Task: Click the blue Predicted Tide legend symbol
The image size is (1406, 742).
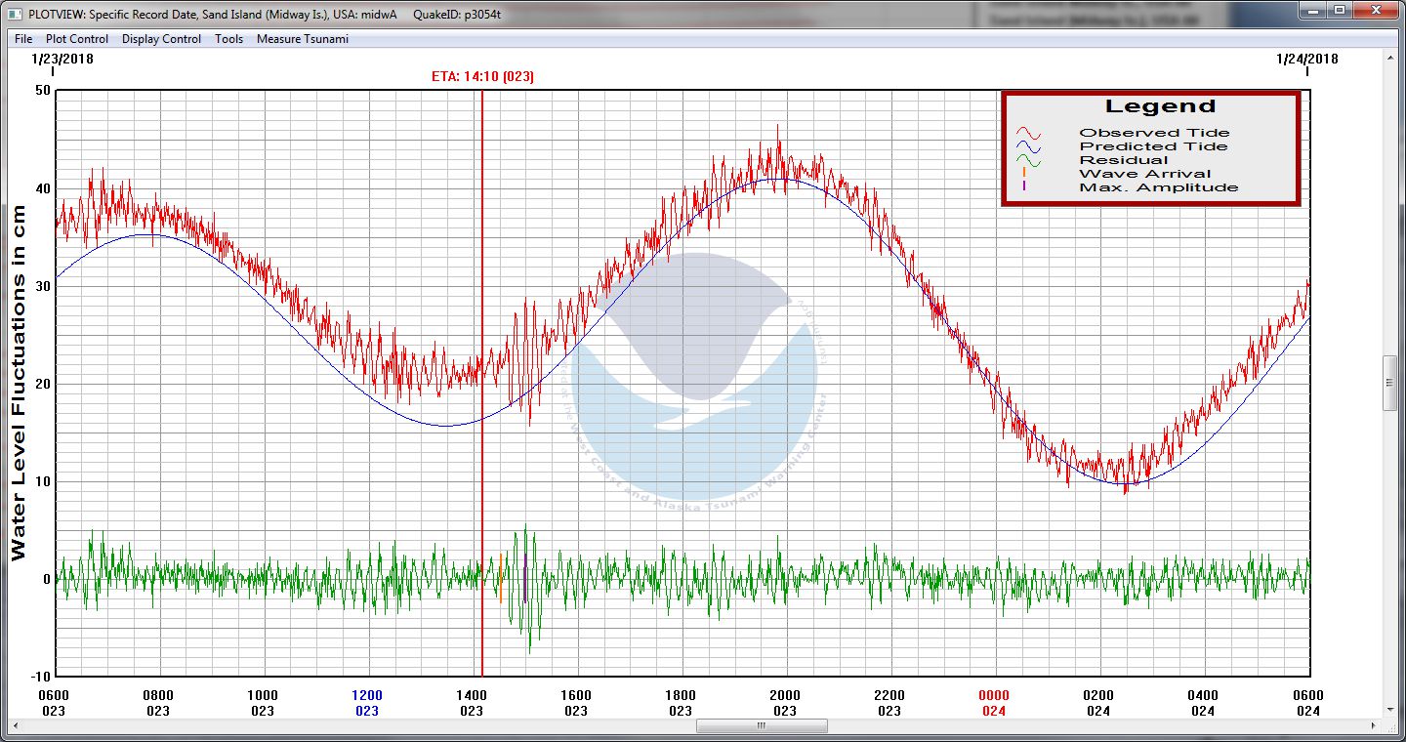Action: tap(1028, 146)
